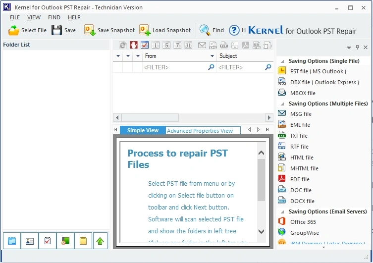Select the 7-day calendar view icon

pos(177,45)
